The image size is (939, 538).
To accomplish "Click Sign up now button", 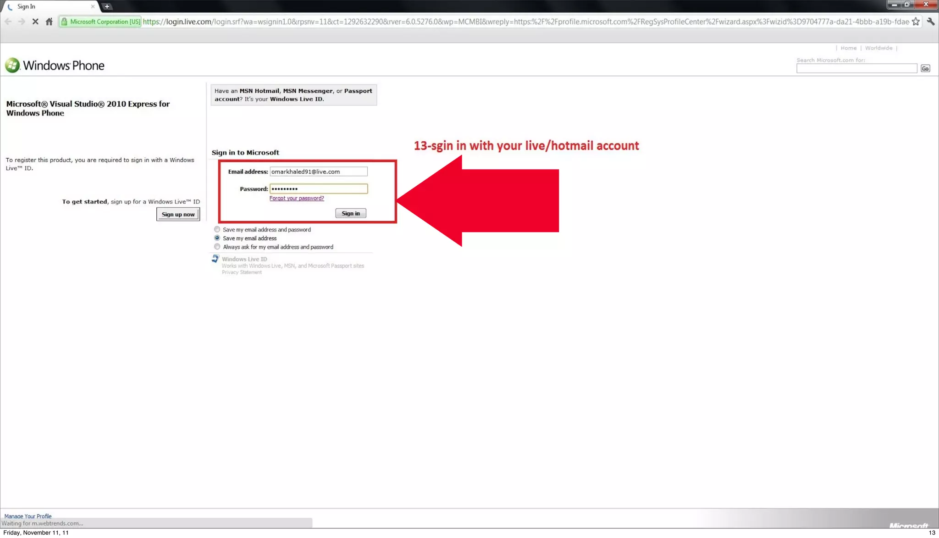I will coord(178,214).
